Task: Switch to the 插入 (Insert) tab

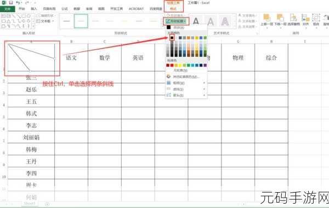Action: (34, 9)
